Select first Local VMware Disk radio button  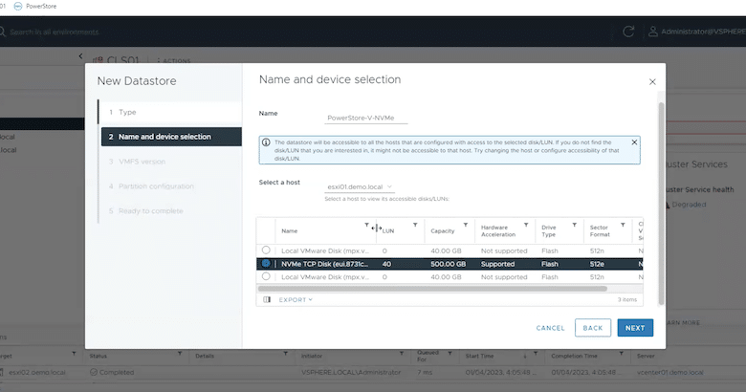pyautogui.click(x=266, y=250)
